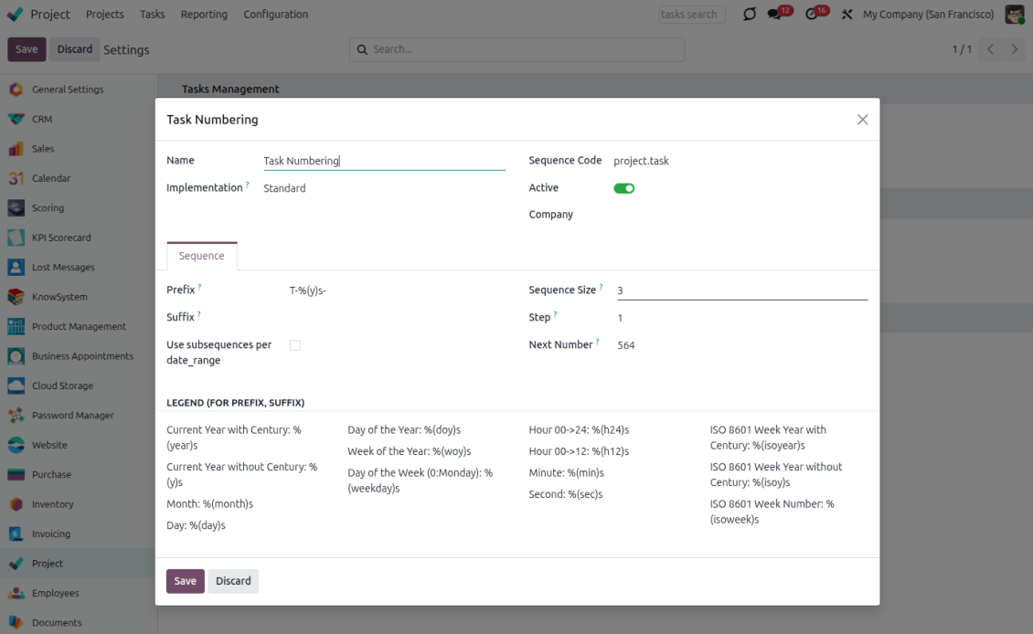Viewport: 1033px width, 634px height.
Task: Open Sales app from sidebar icon
Action: tap(16, 149)
